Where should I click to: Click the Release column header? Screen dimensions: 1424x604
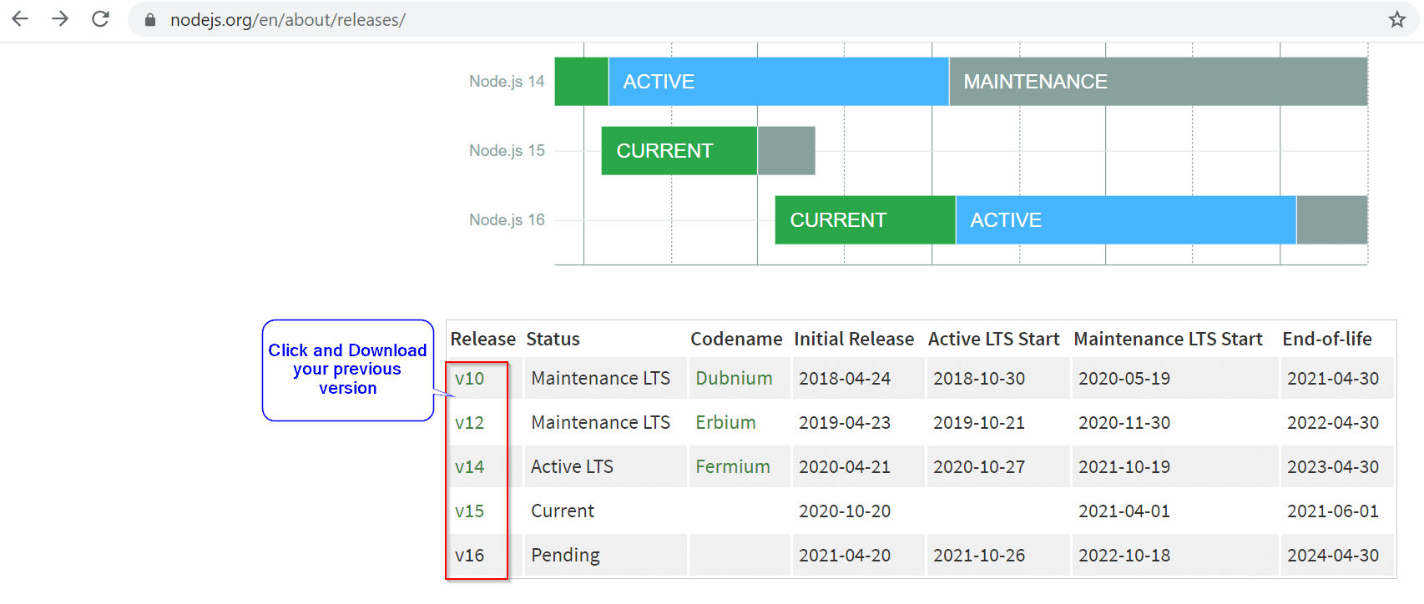point(483,340)
